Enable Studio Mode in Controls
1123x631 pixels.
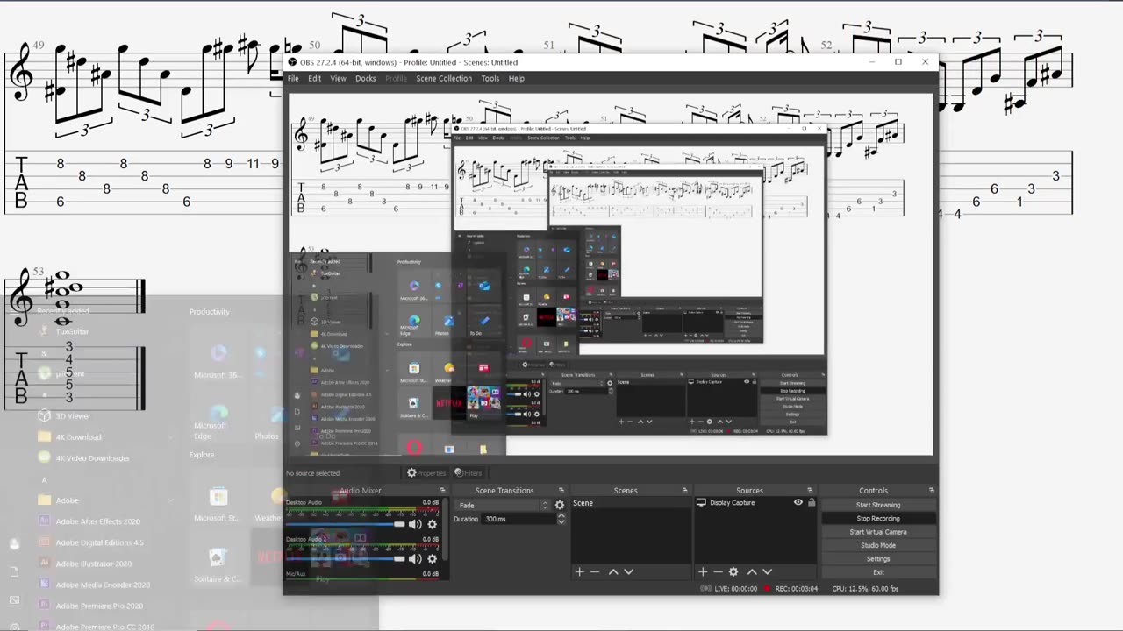(x=878, y=545)
